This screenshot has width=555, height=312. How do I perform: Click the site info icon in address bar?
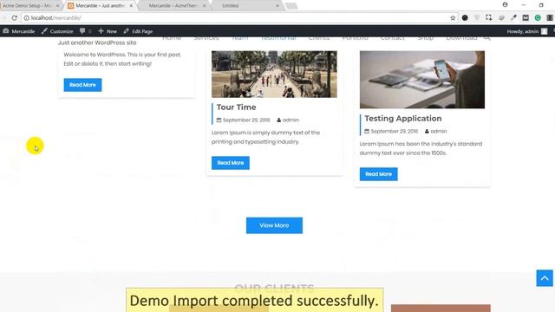pos(27,17)
